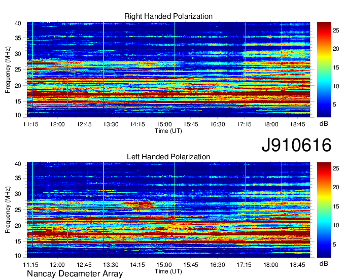Click the 15 MHz tick of the right-handed plot
The image size is (345, 280).
(x=18, y=101)
